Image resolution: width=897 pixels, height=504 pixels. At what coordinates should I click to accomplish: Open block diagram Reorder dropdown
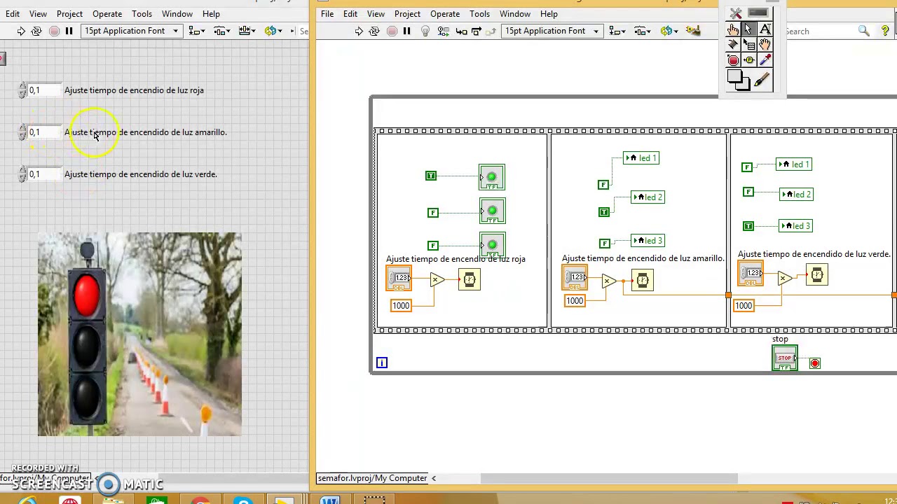669,31
